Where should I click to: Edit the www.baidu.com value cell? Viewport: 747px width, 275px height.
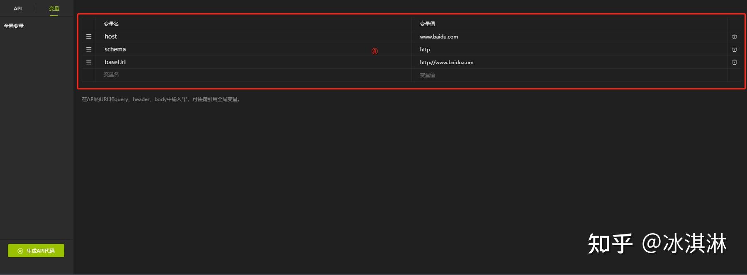[569, 36]
